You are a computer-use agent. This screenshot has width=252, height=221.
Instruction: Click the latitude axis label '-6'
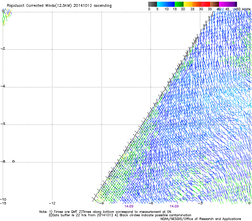coord(3,123)
